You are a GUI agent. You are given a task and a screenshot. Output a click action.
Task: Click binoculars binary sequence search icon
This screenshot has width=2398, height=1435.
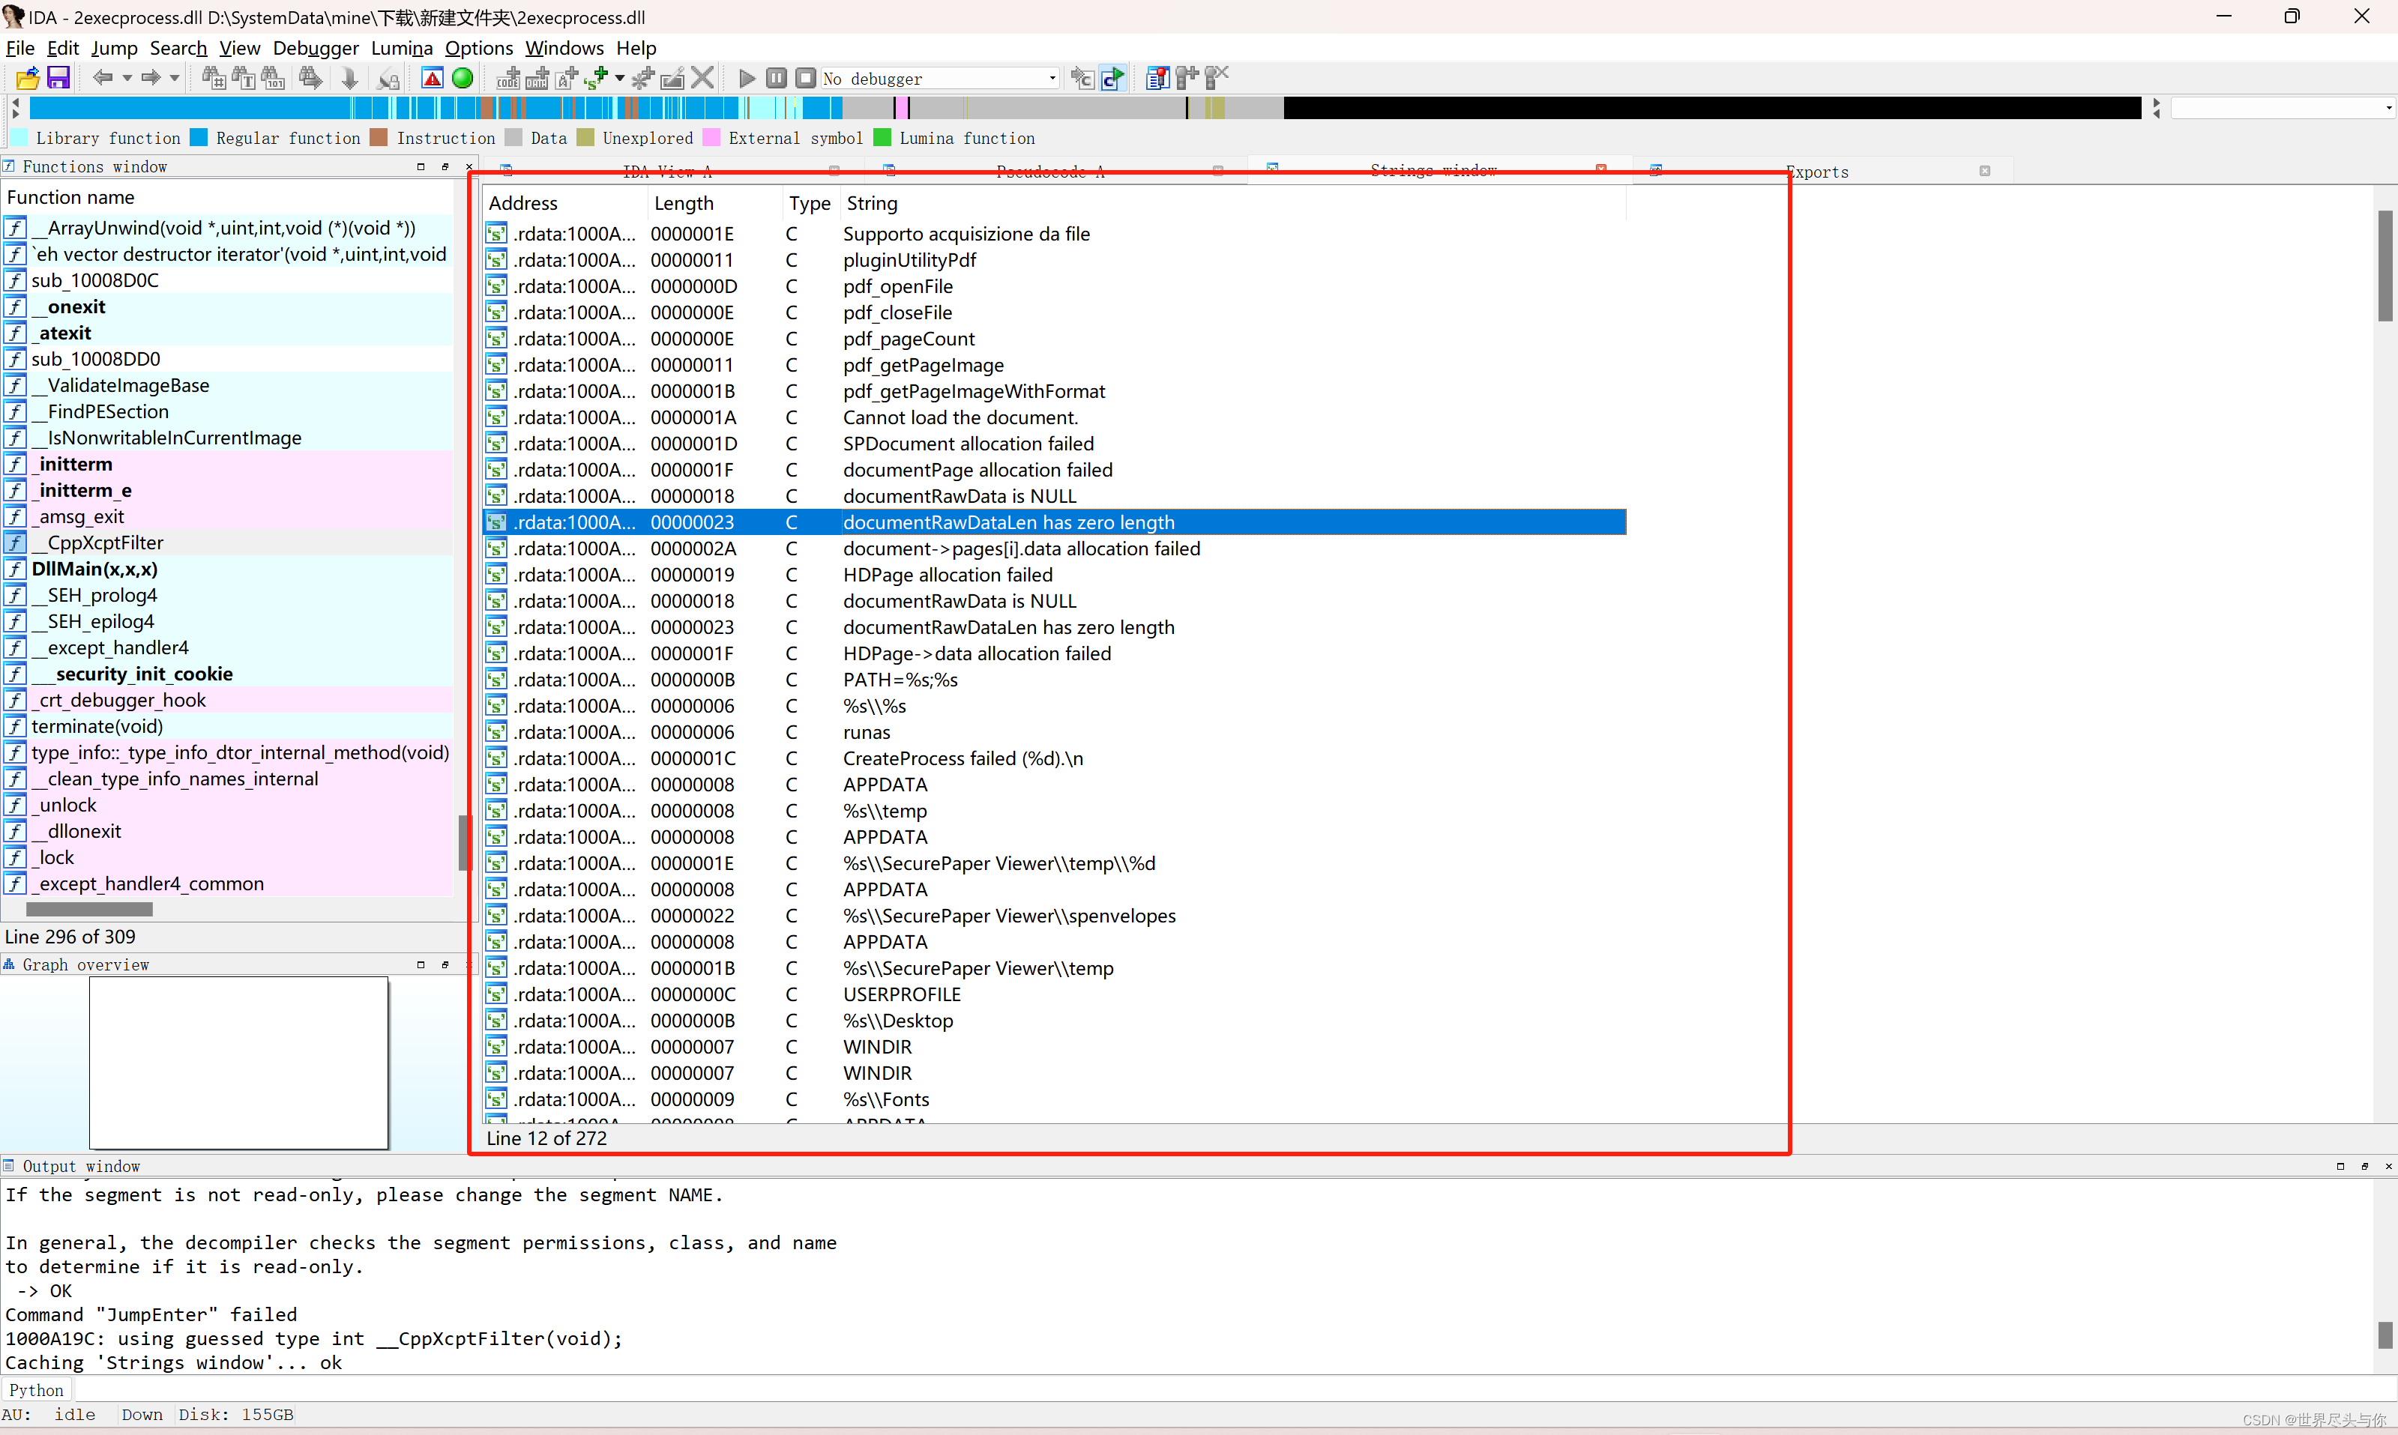273,79
